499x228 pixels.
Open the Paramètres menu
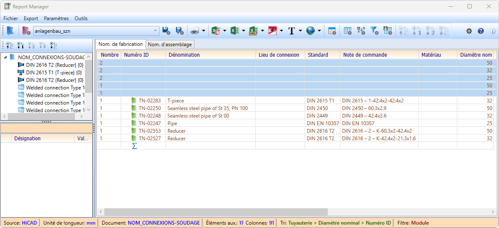56,18
